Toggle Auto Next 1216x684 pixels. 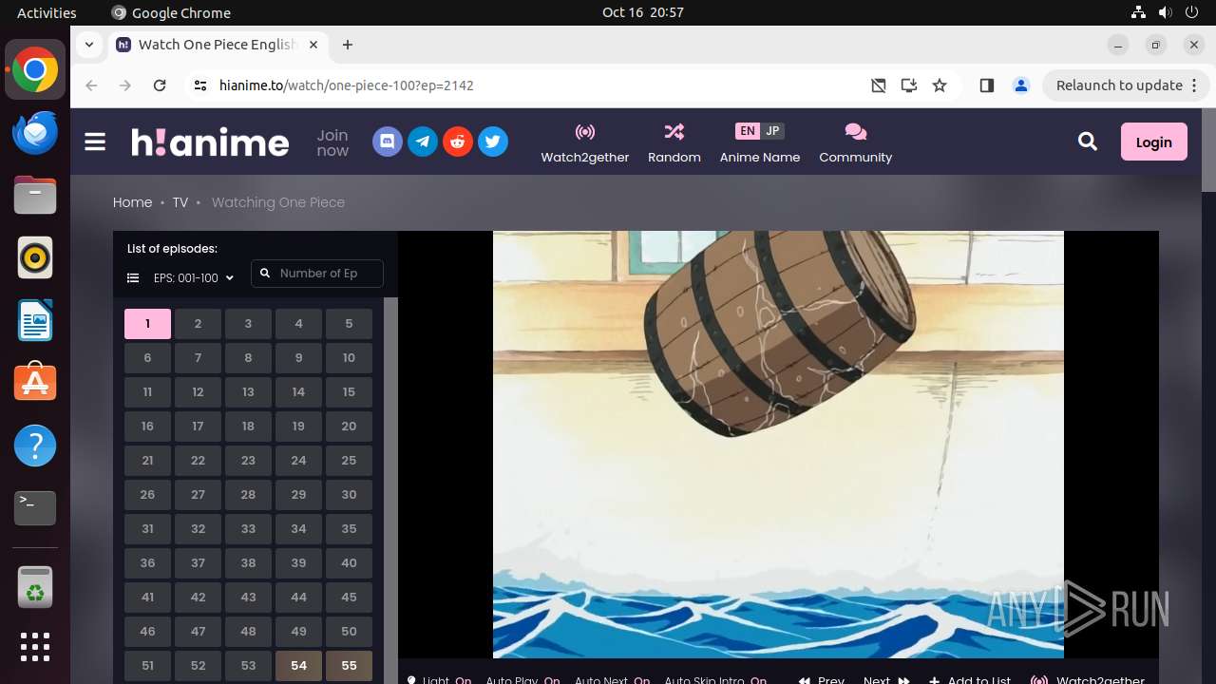pyautogui.click(x=612, y=679)
